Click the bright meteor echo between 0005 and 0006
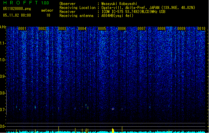Viewport: 209px width, 133px height. click(x=113, y=109)
